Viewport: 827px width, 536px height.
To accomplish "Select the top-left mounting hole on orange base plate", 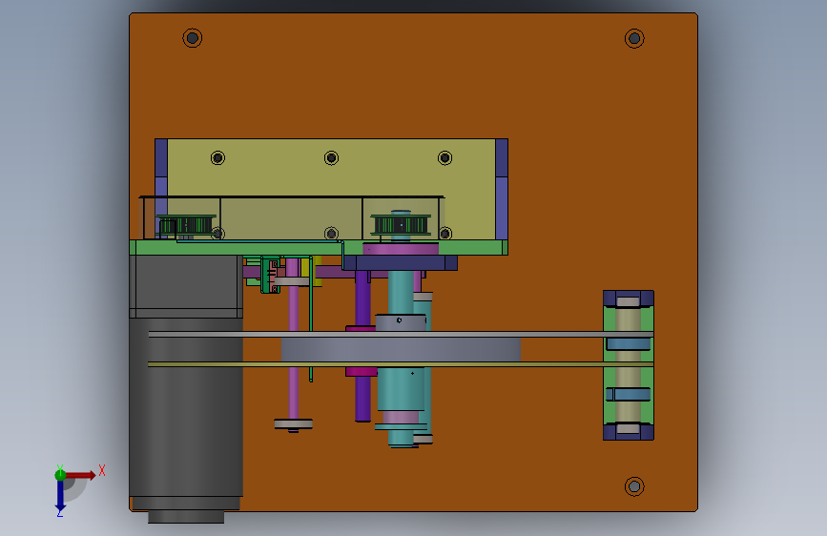I will coord(193,38).
